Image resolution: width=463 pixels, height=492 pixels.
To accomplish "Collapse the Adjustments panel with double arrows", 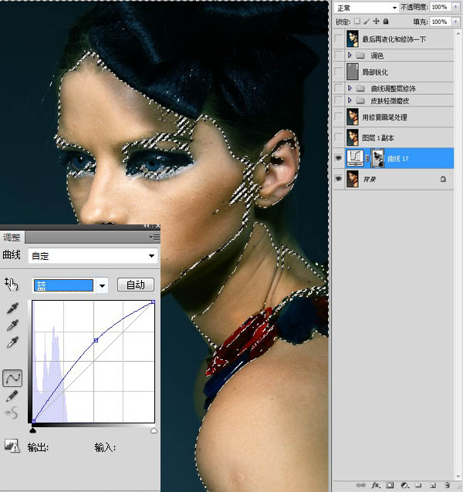I will coord(147,226).
